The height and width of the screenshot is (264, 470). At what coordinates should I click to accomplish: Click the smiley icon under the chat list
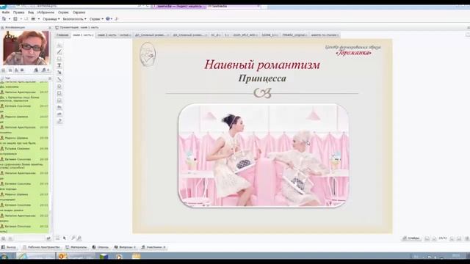tap(3, 238)
